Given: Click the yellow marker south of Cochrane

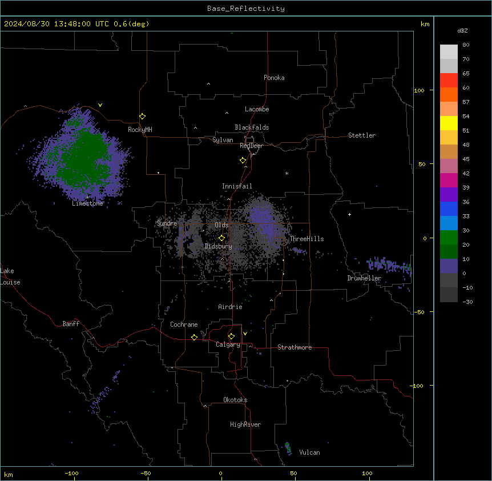Looking at the screenshot, I should 194,337.
